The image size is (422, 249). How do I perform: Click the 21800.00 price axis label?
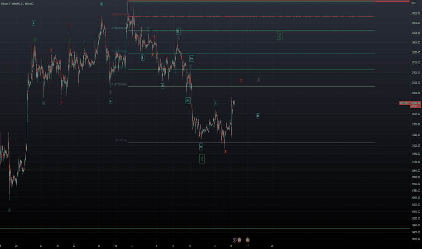[416, 124]
